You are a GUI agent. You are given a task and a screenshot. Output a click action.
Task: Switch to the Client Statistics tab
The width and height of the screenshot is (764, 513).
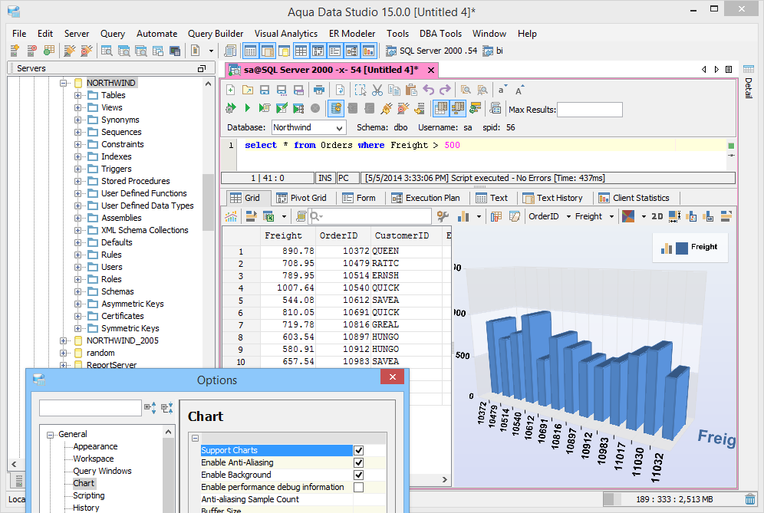click(x=634, y=198)
